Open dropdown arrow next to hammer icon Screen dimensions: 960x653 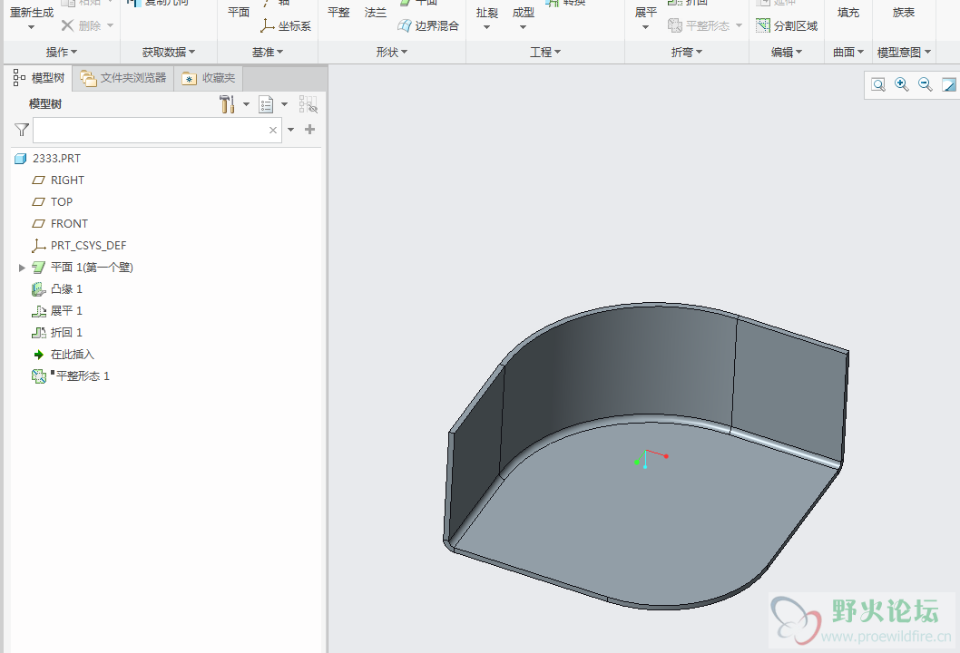pyautogui.click(x=246, y=104)
